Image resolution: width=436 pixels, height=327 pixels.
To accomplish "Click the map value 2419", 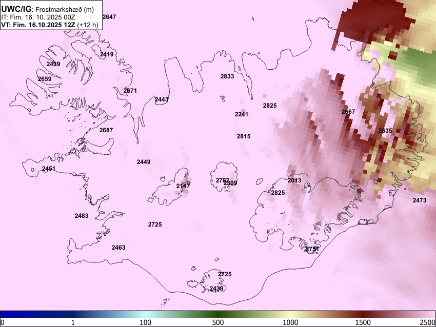I will (x=107, y=54).
